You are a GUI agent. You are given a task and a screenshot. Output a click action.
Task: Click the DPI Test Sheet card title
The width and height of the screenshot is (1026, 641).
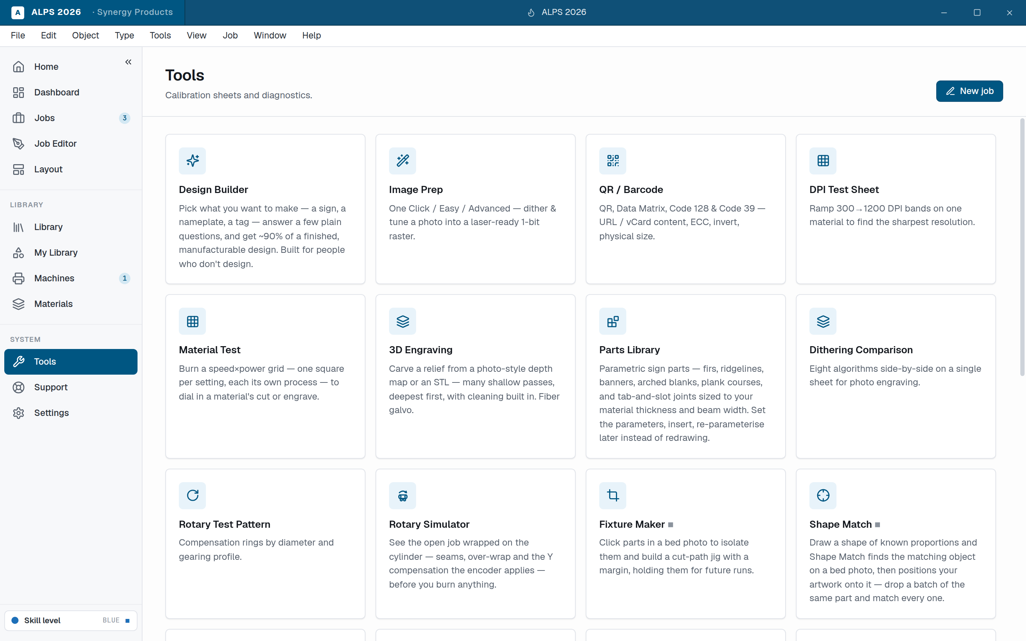pos(844,189)
